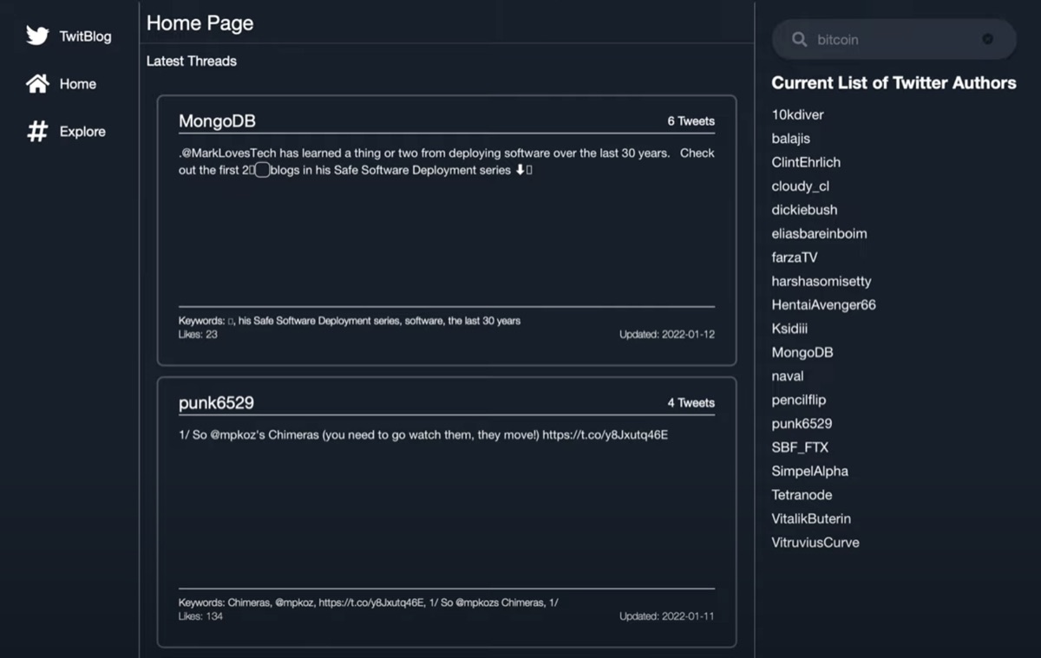Go to the Home menu item
The height and width of the screenshot is (658, 1041).
click(77, 84)
